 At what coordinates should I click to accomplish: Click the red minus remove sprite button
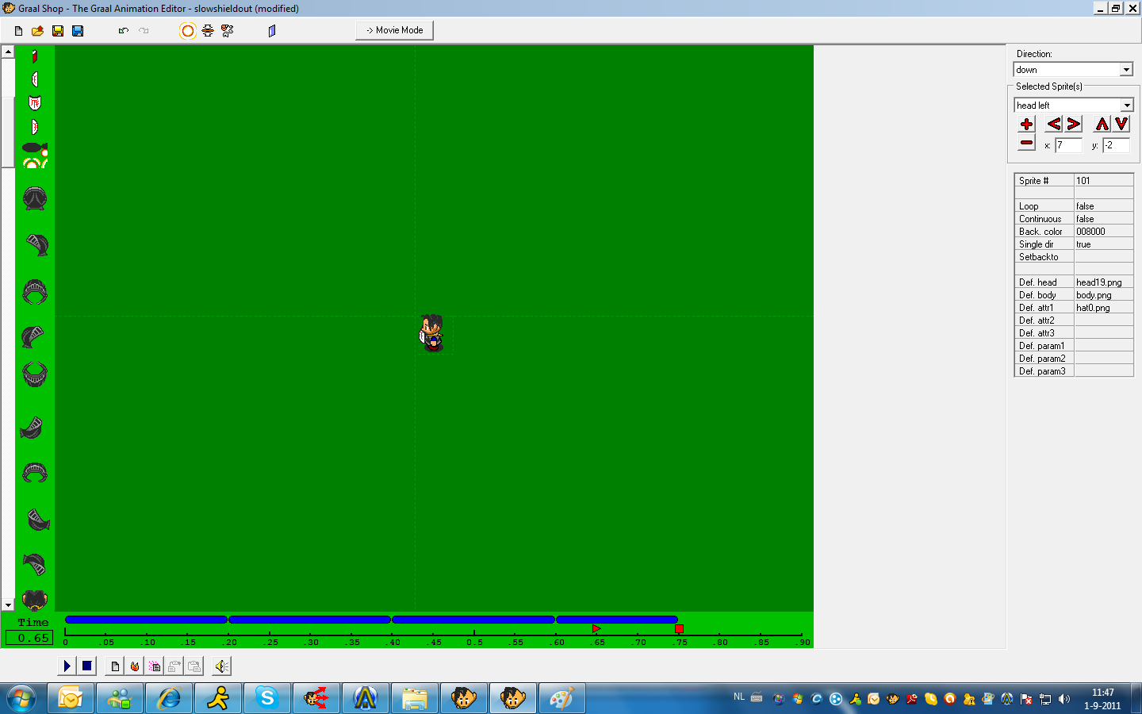[1026, 144]
